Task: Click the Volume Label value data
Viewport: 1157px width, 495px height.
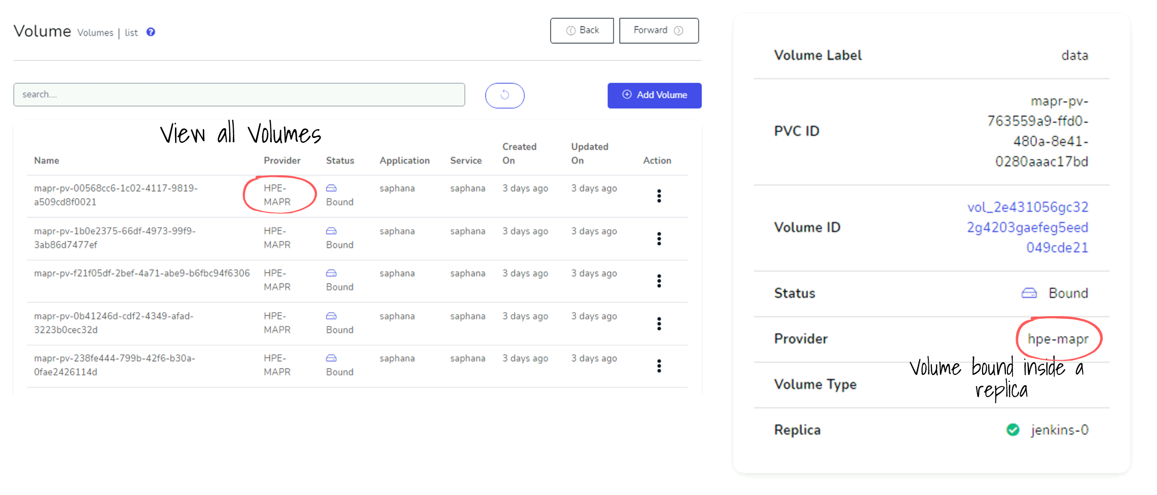Action: click(1074, 55)
